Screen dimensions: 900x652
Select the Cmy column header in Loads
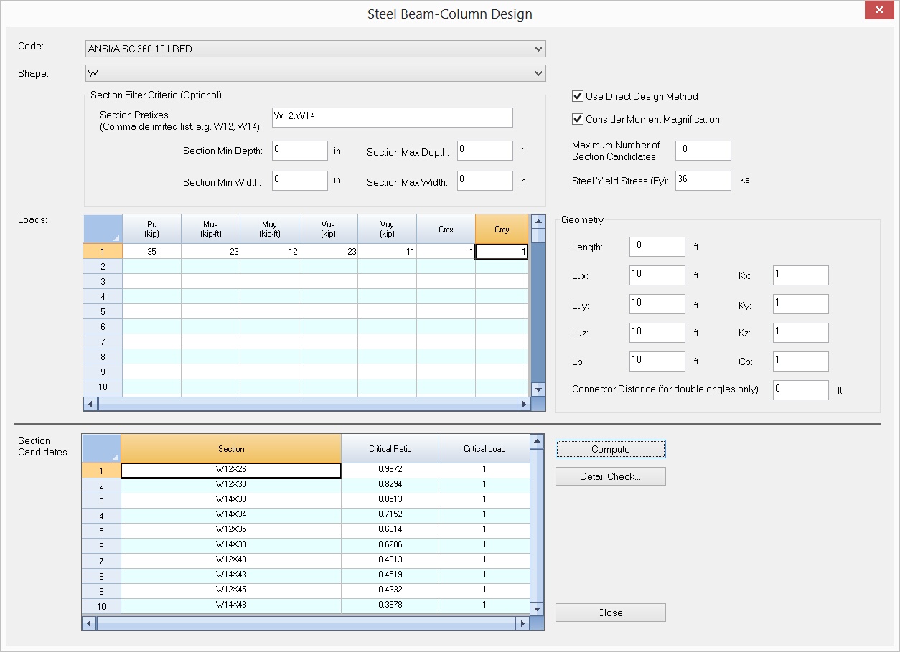502,229
